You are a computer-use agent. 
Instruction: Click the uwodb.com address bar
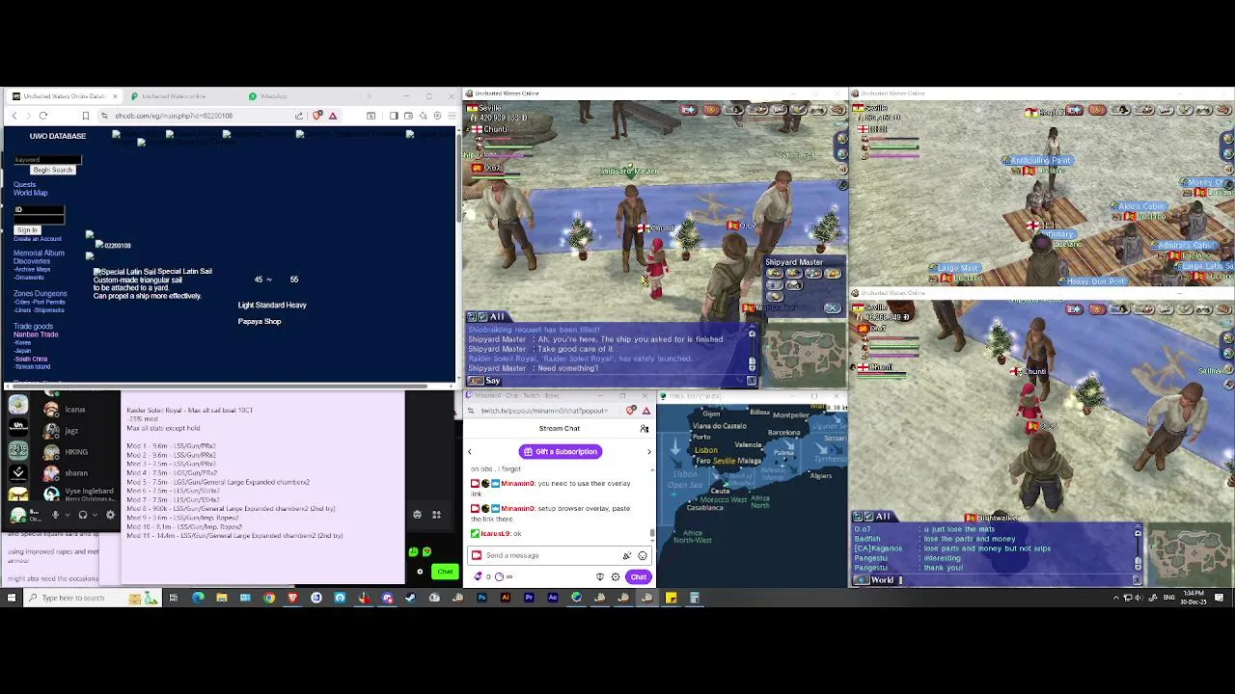click(x=203, y=116)
